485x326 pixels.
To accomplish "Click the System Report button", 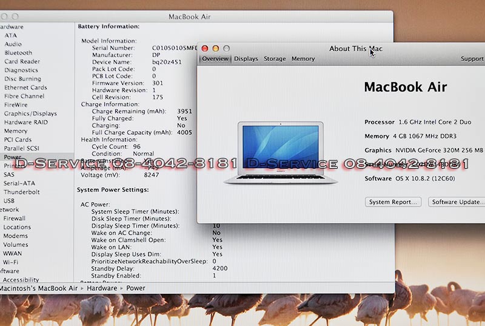I will click(x=393, y=202).
